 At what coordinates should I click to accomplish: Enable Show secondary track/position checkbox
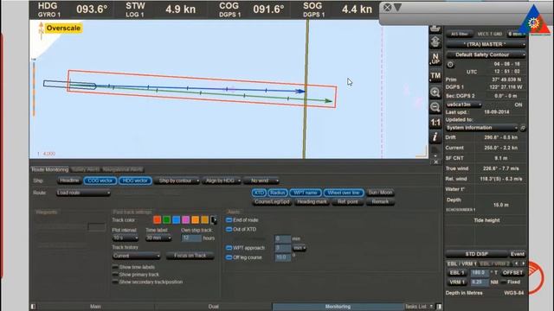pos(115,282)
